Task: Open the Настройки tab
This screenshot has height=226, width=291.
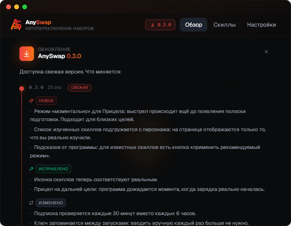Action: pos(261,25)
